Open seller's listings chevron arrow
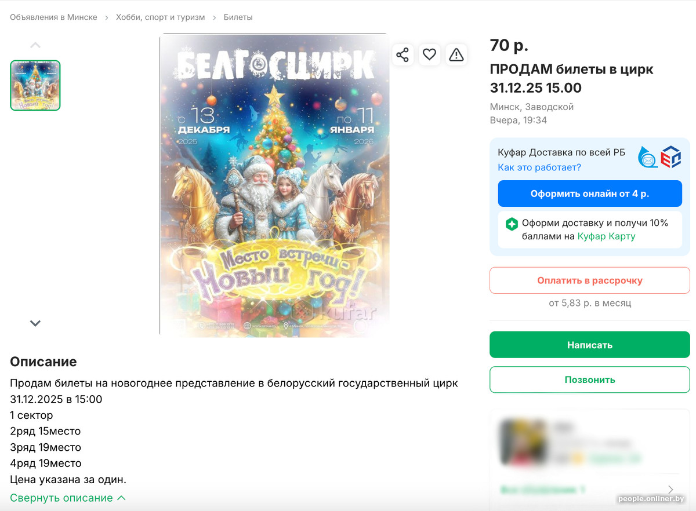 (x=671, y=490)
